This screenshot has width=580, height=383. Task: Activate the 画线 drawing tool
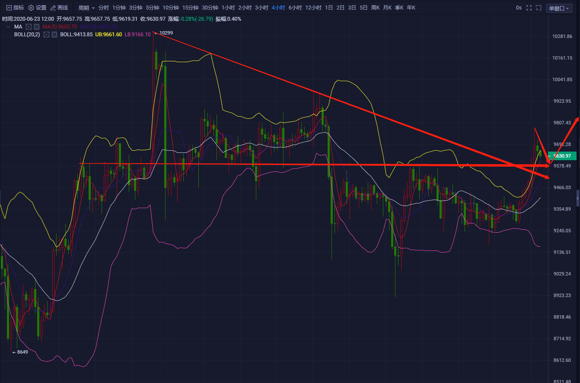click(x=59, y=8)
